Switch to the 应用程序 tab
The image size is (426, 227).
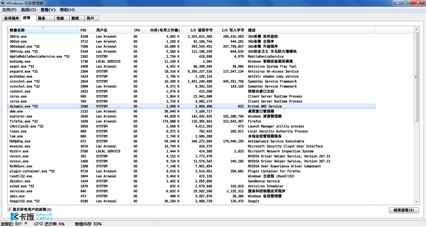[x=12, y=18]
